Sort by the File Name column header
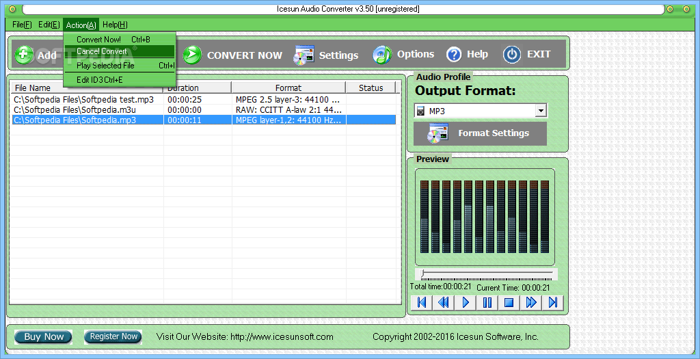Screen dimensions: 700x359 click(87, 88)
